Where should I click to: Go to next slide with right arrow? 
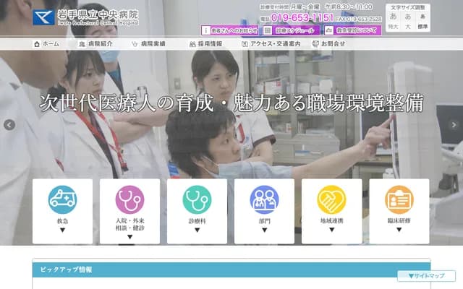coord(454,124)
